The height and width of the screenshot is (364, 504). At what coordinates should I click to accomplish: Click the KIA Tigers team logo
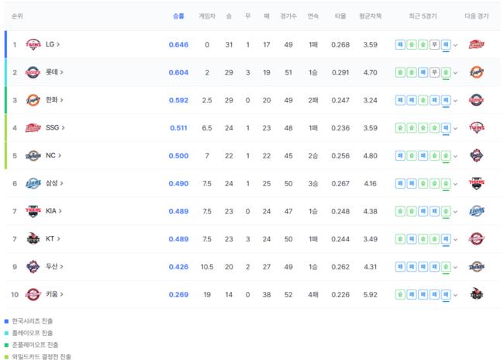33,211
